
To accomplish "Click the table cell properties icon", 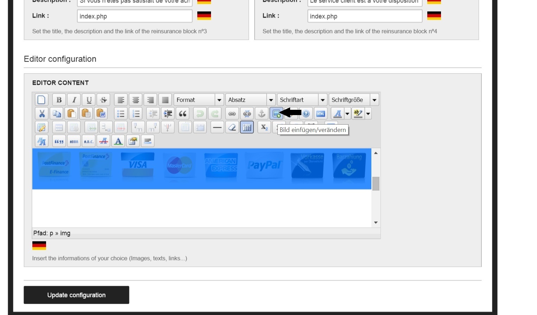I will coord(74,127).
